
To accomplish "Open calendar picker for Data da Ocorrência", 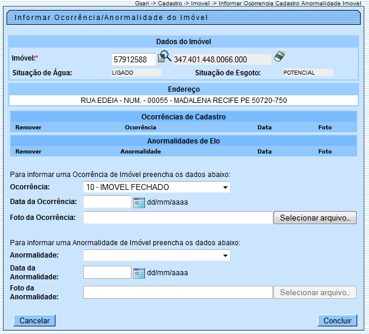I will (139, 203).
